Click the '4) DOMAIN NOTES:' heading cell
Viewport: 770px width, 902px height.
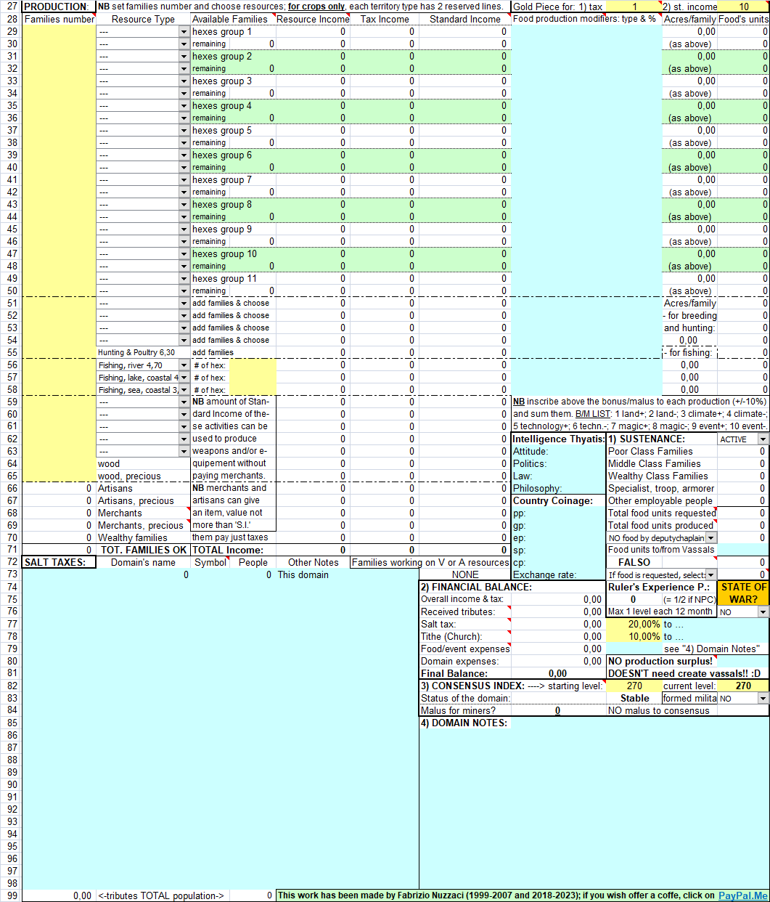[465, 723]
